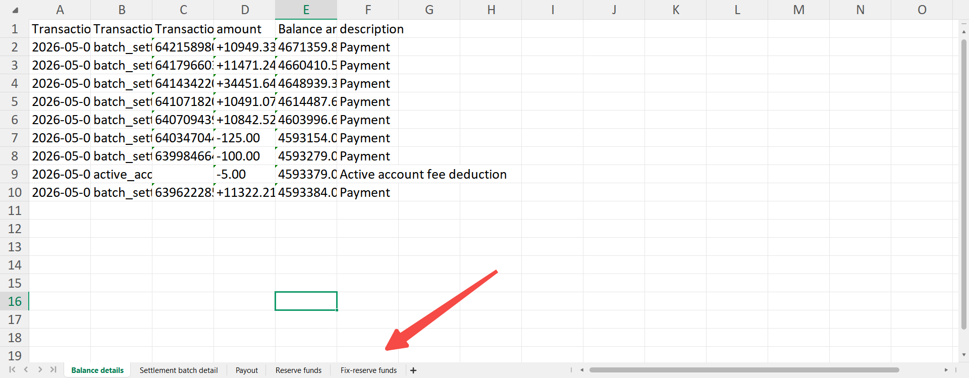This screenshot has height=378, width=969.
Task: Add a new sheet with plus icon
Action: point(413,370)
